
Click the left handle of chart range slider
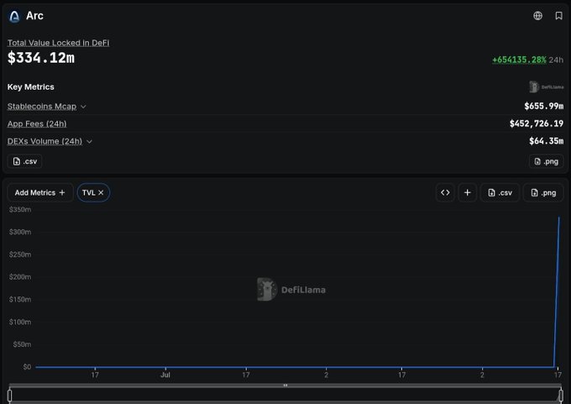(x=9, y=396)
